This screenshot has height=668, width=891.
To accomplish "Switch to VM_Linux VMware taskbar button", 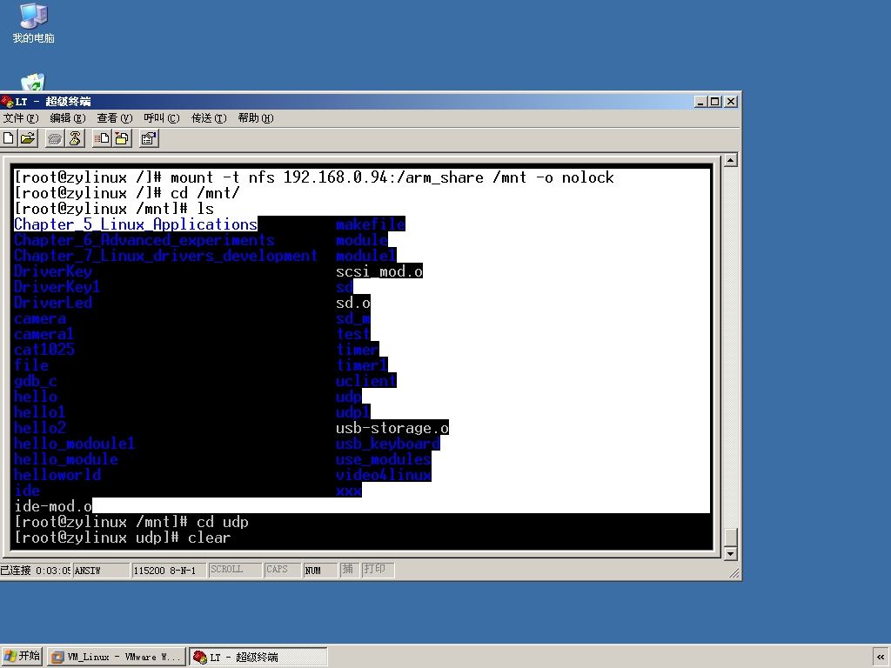I will [x=117, y=657].
